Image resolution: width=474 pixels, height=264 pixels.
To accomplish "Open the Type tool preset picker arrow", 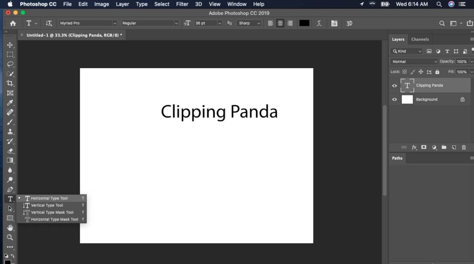I will pyautogui.click(x=36, y=23).
